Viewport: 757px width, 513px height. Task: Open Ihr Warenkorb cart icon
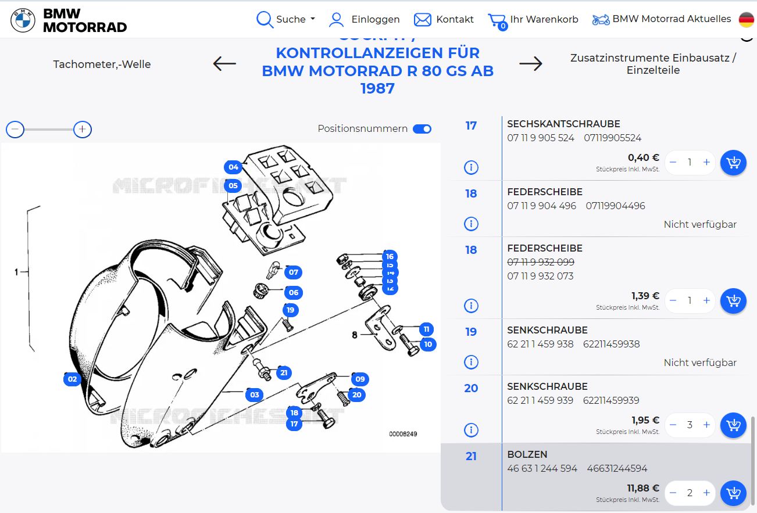pos(497,18)
